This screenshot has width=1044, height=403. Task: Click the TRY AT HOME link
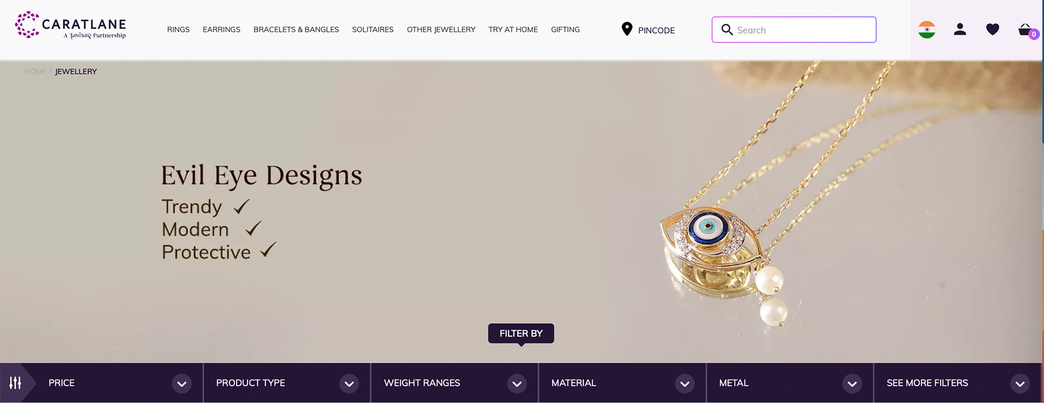click(513, 29)
